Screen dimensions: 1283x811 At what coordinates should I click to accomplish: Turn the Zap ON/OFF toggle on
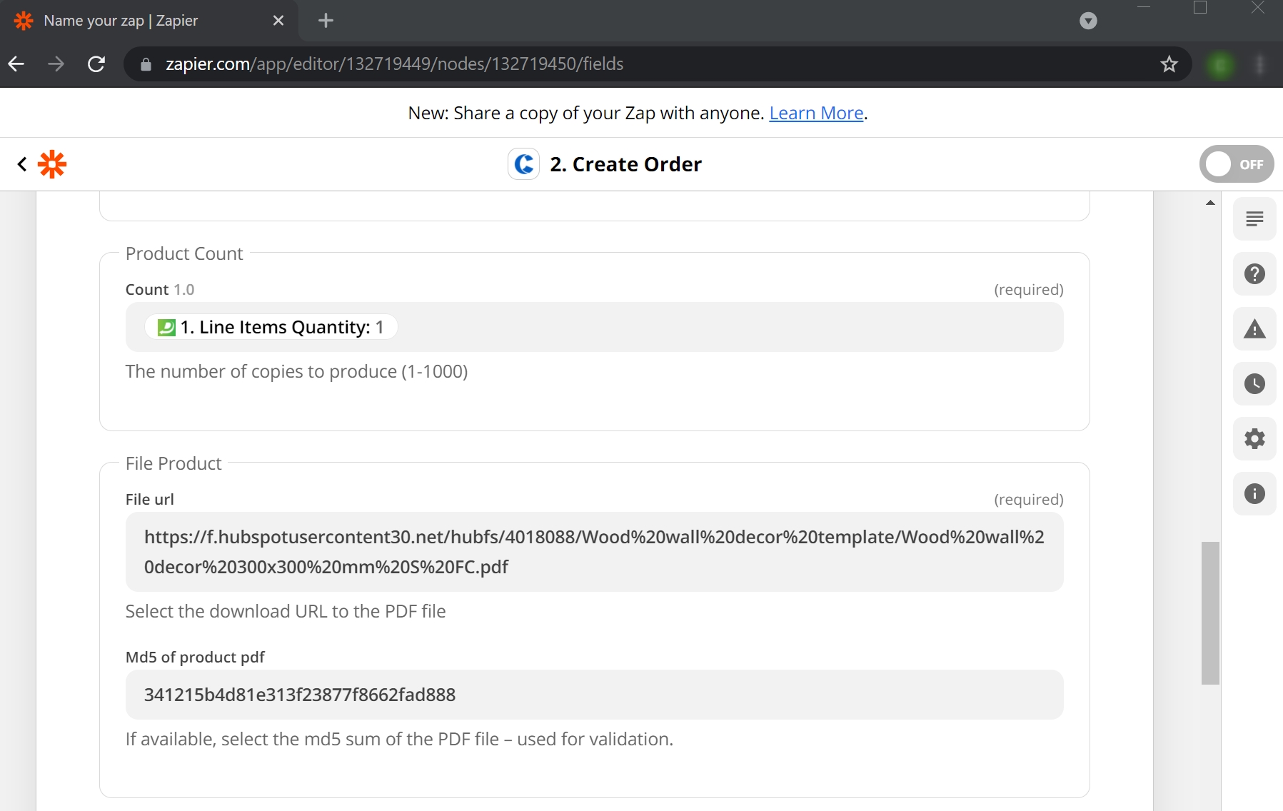click(x=1237, y=164)
